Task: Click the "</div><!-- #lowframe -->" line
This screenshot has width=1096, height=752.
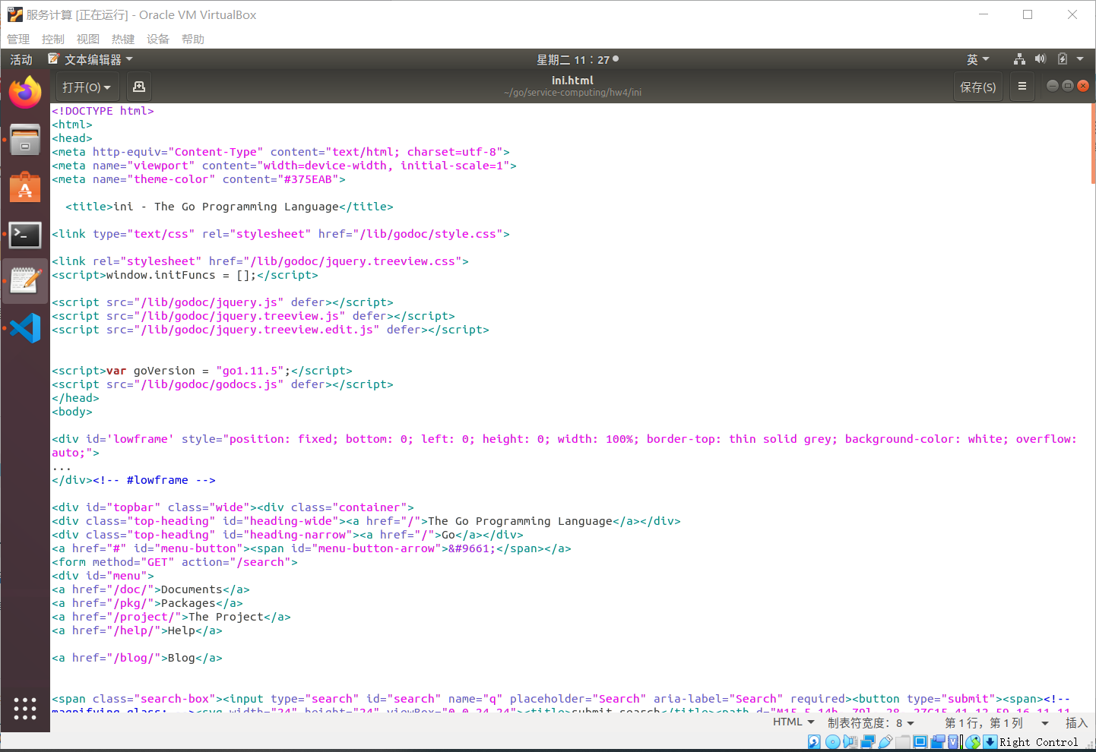Action: [134, 480]
